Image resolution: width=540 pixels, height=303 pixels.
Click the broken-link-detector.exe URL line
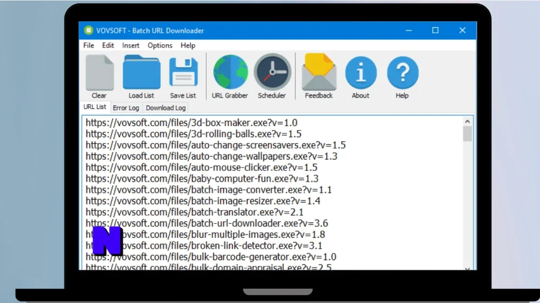point(204,246)
